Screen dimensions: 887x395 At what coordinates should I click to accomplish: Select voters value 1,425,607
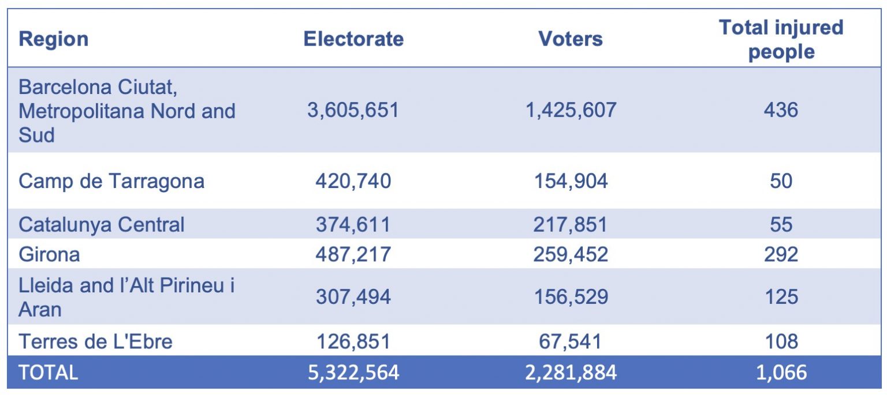pos(571,110)
